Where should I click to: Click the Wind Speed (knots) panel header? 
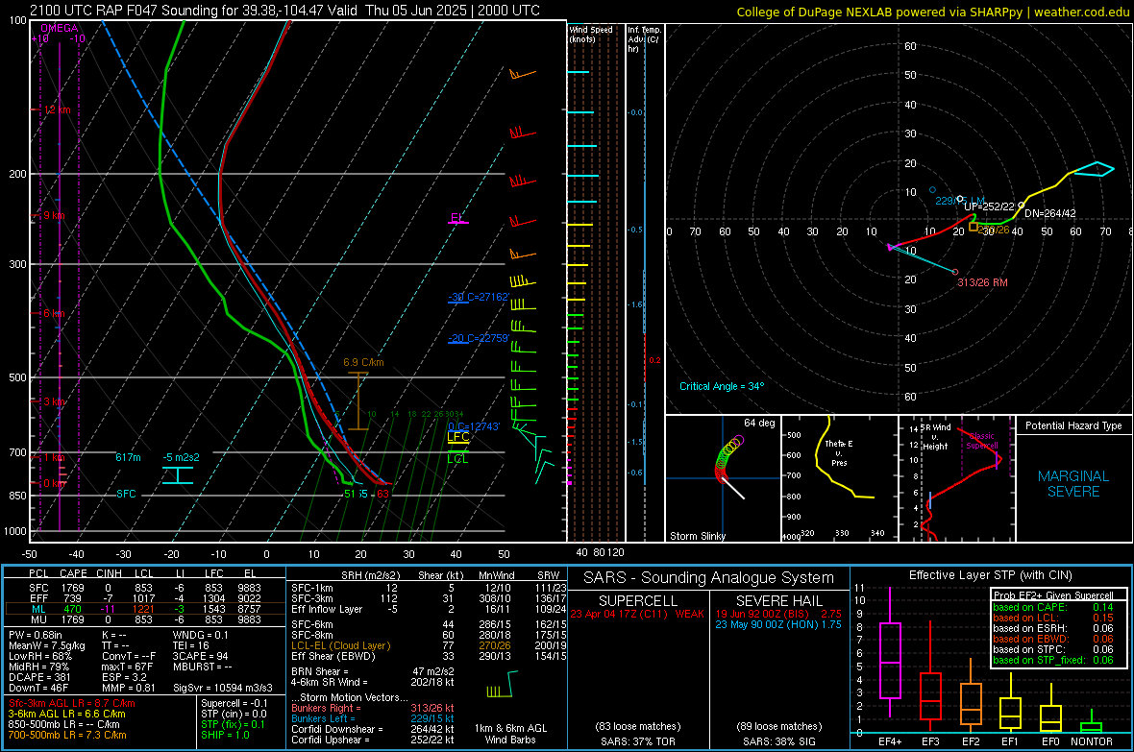pyautogui.click(x=591, y=34)
